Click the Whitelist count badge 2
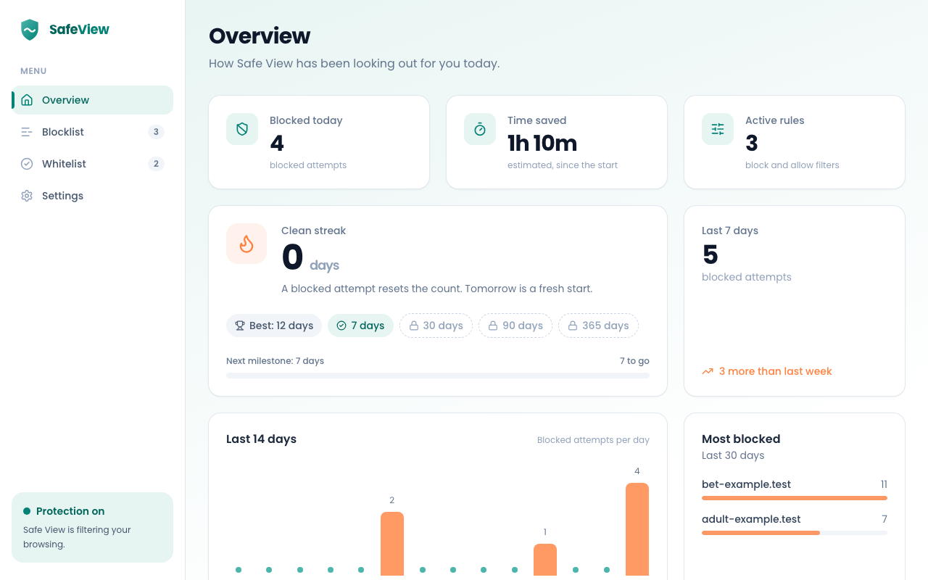 click(156, 164)
